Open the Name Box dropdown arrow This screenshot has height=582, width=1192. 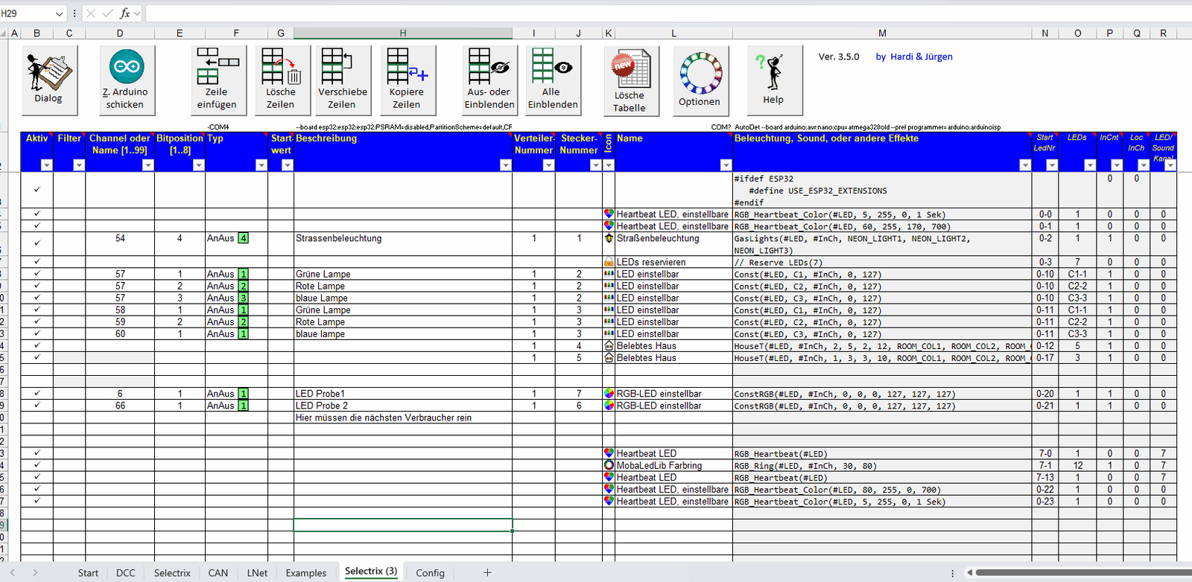click(60, 13)
